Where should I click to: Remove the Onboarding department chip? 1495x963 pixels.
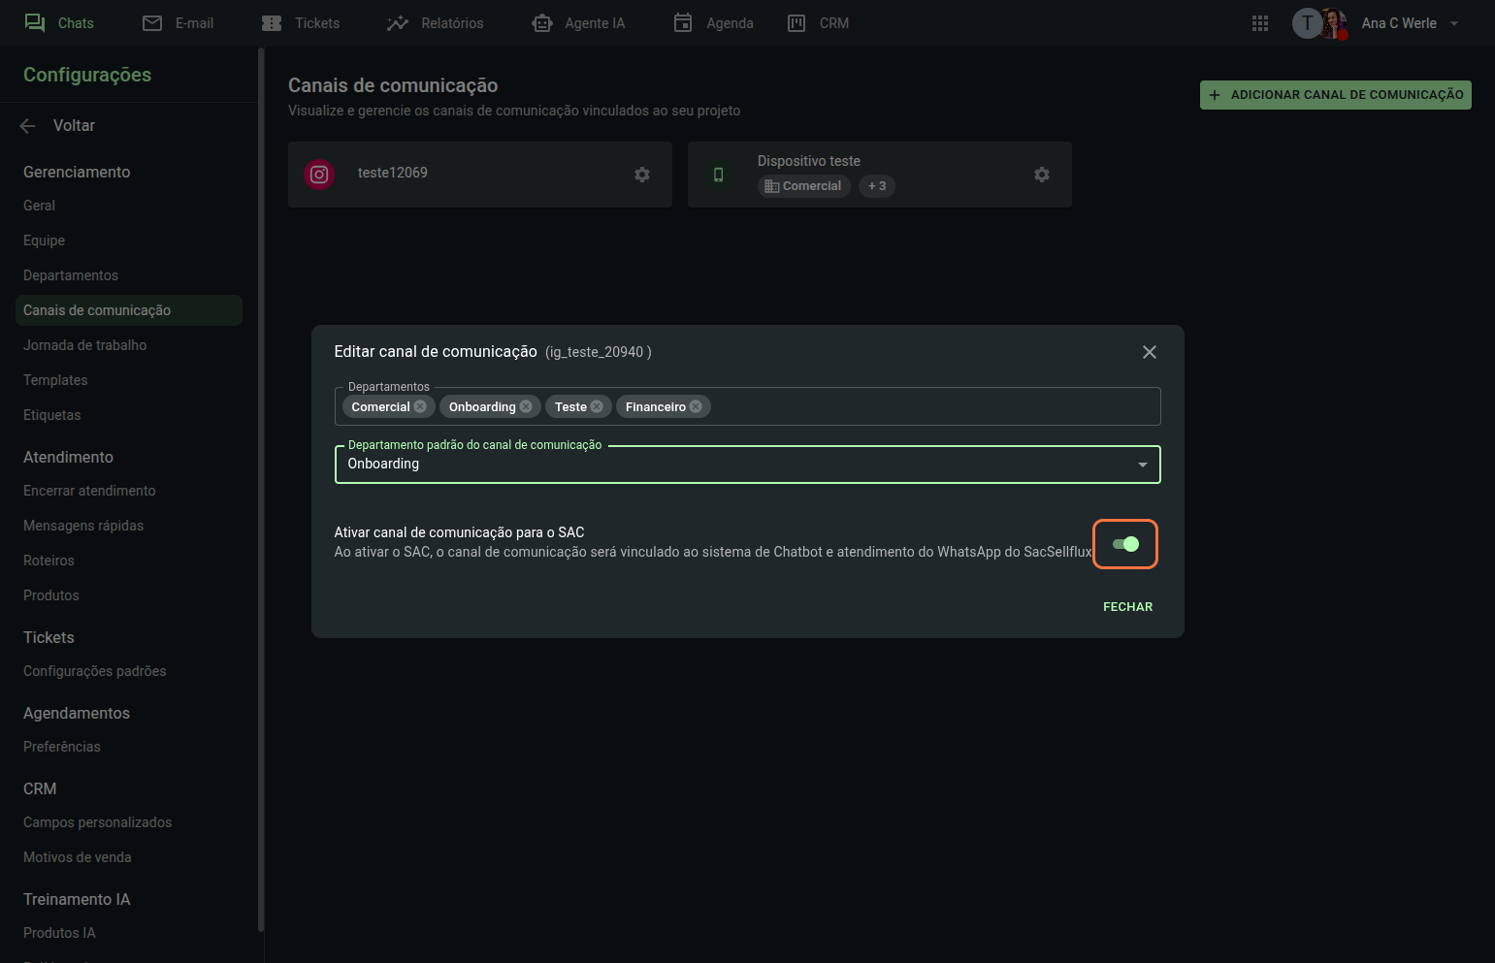point(526,406)
